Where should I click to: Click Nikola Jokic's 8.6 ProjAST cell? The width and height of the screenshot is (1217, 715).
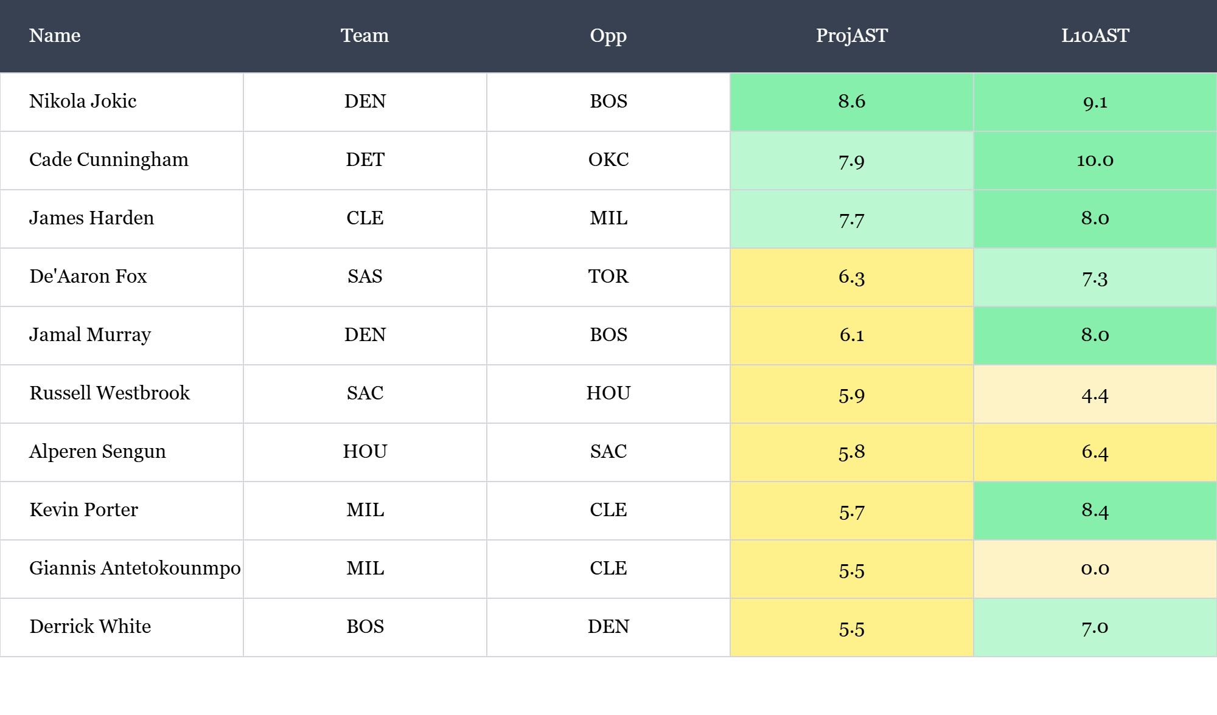pos(851,101)
